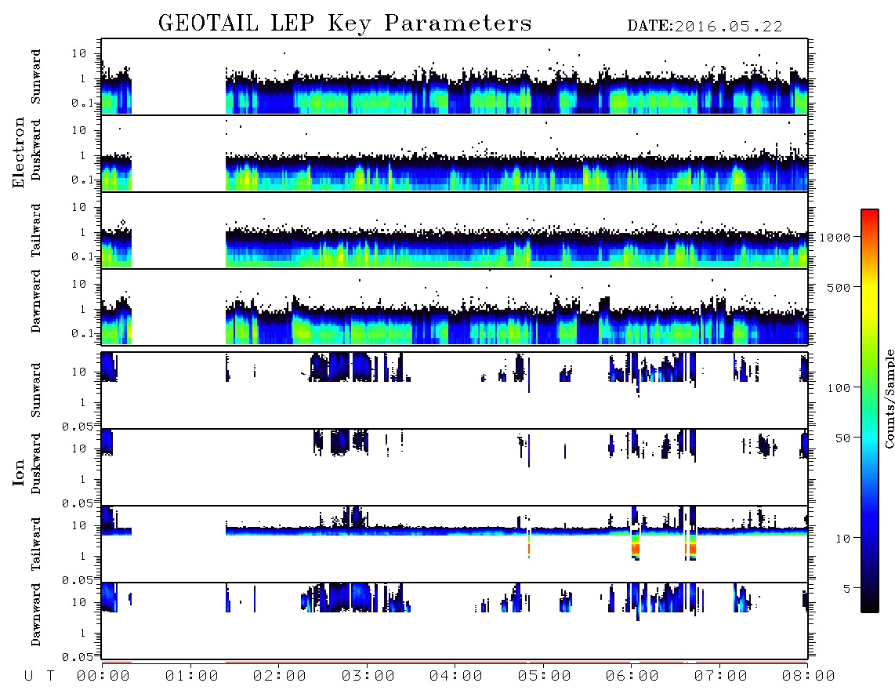Select the Ion Duskward axis label
The image size is (895, 690).
[x=36, y=464]
